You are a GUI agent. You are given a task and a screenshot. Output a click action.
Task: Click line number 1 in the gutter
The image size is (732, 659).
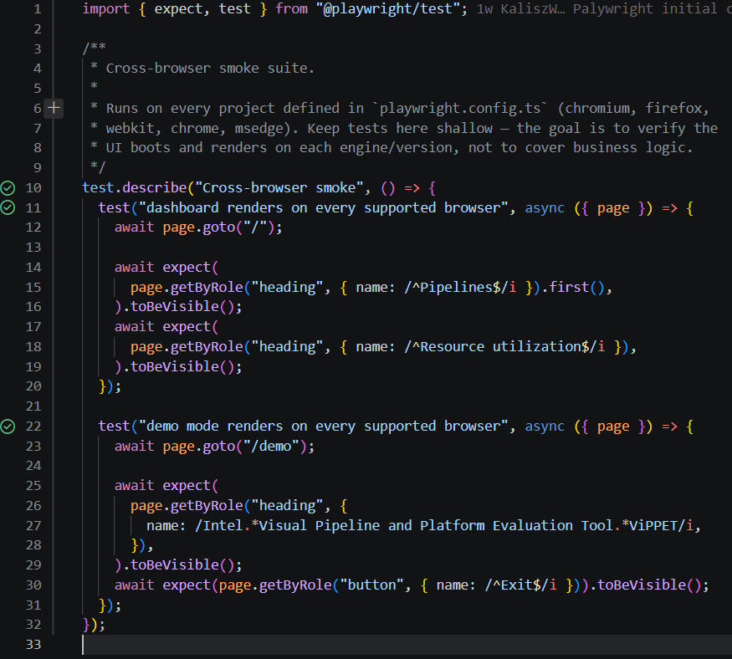pos(38,9)
